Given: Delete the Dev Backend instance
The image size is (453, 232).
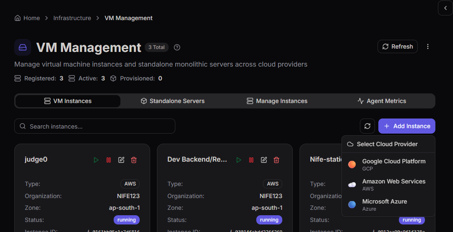Looking at the screenshot, I should (x=276, y=160).
